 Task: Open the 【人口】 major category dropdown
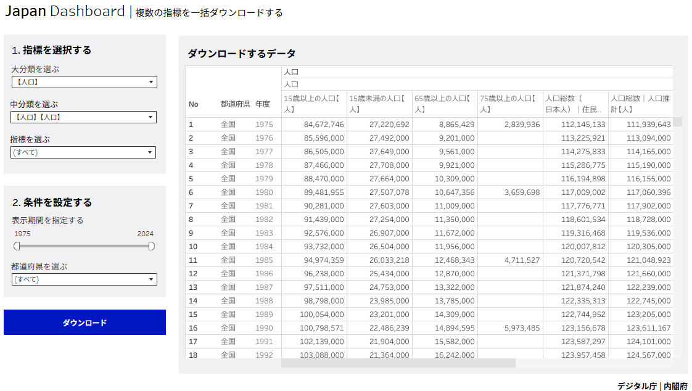pyautogui.click(x=83, y=81)
